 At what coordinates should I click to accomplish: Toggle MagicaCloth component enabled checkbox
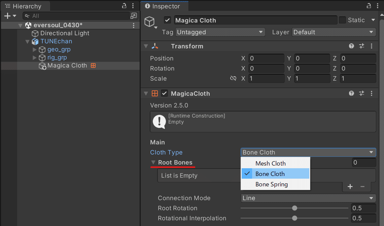pyautogui.click(x=164, y=93)
